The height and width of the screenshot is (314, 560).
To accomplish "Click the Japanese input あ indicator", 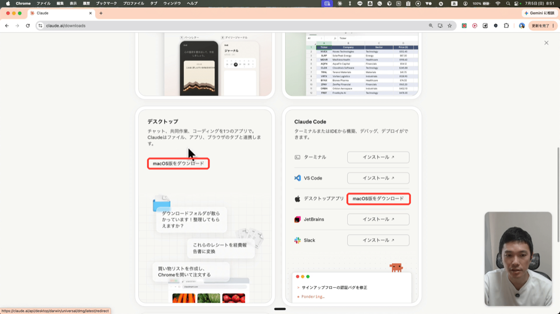I will (454, 3).
